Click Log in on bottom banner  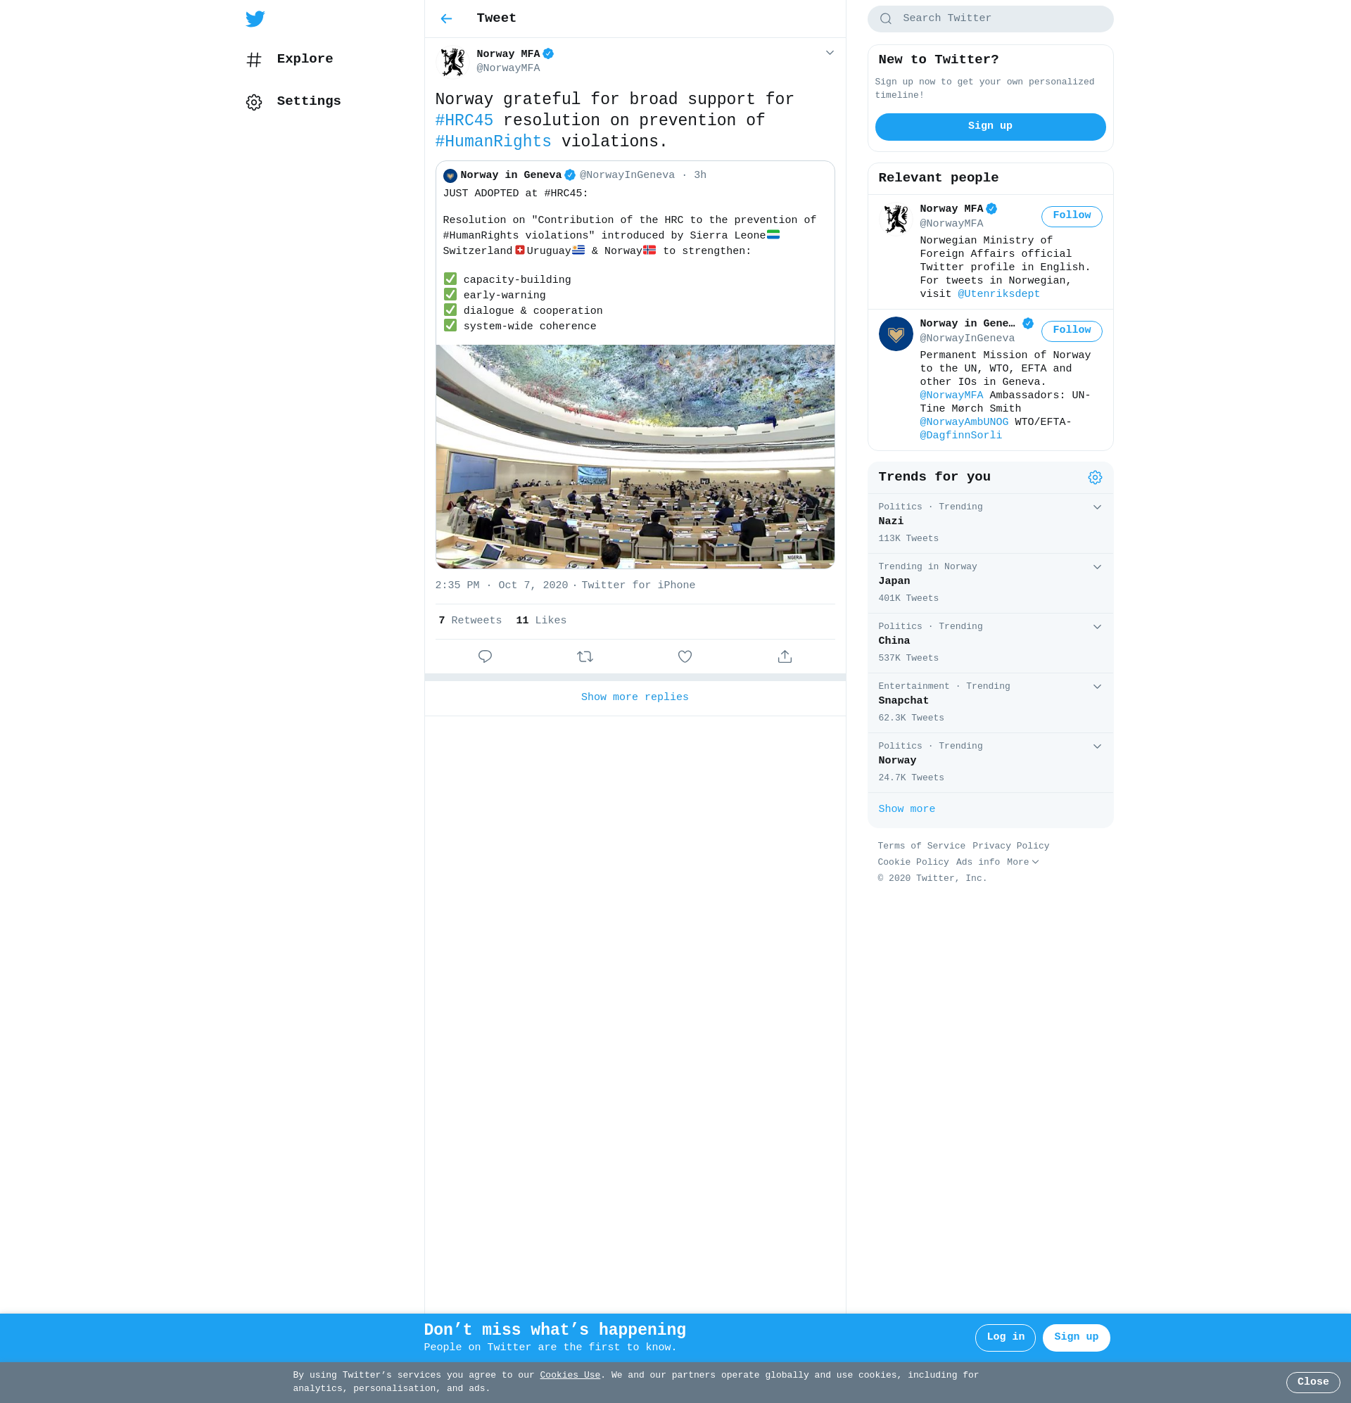1006,1338
